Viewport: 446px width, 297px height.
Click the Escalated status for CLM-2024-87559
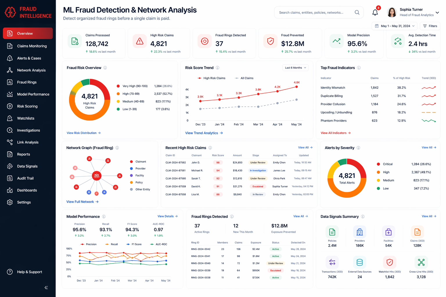click(x=258, y=186)
